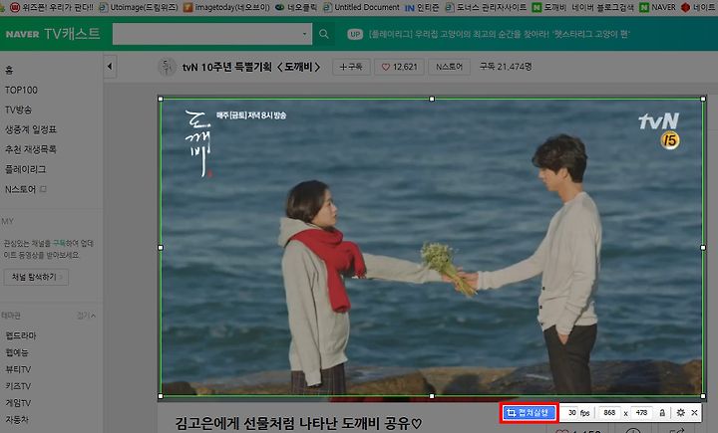Image resolution: width=718 pixels, height=433 pixels.
Task: Select 자동차 theme
Action: tap(17, 419)
